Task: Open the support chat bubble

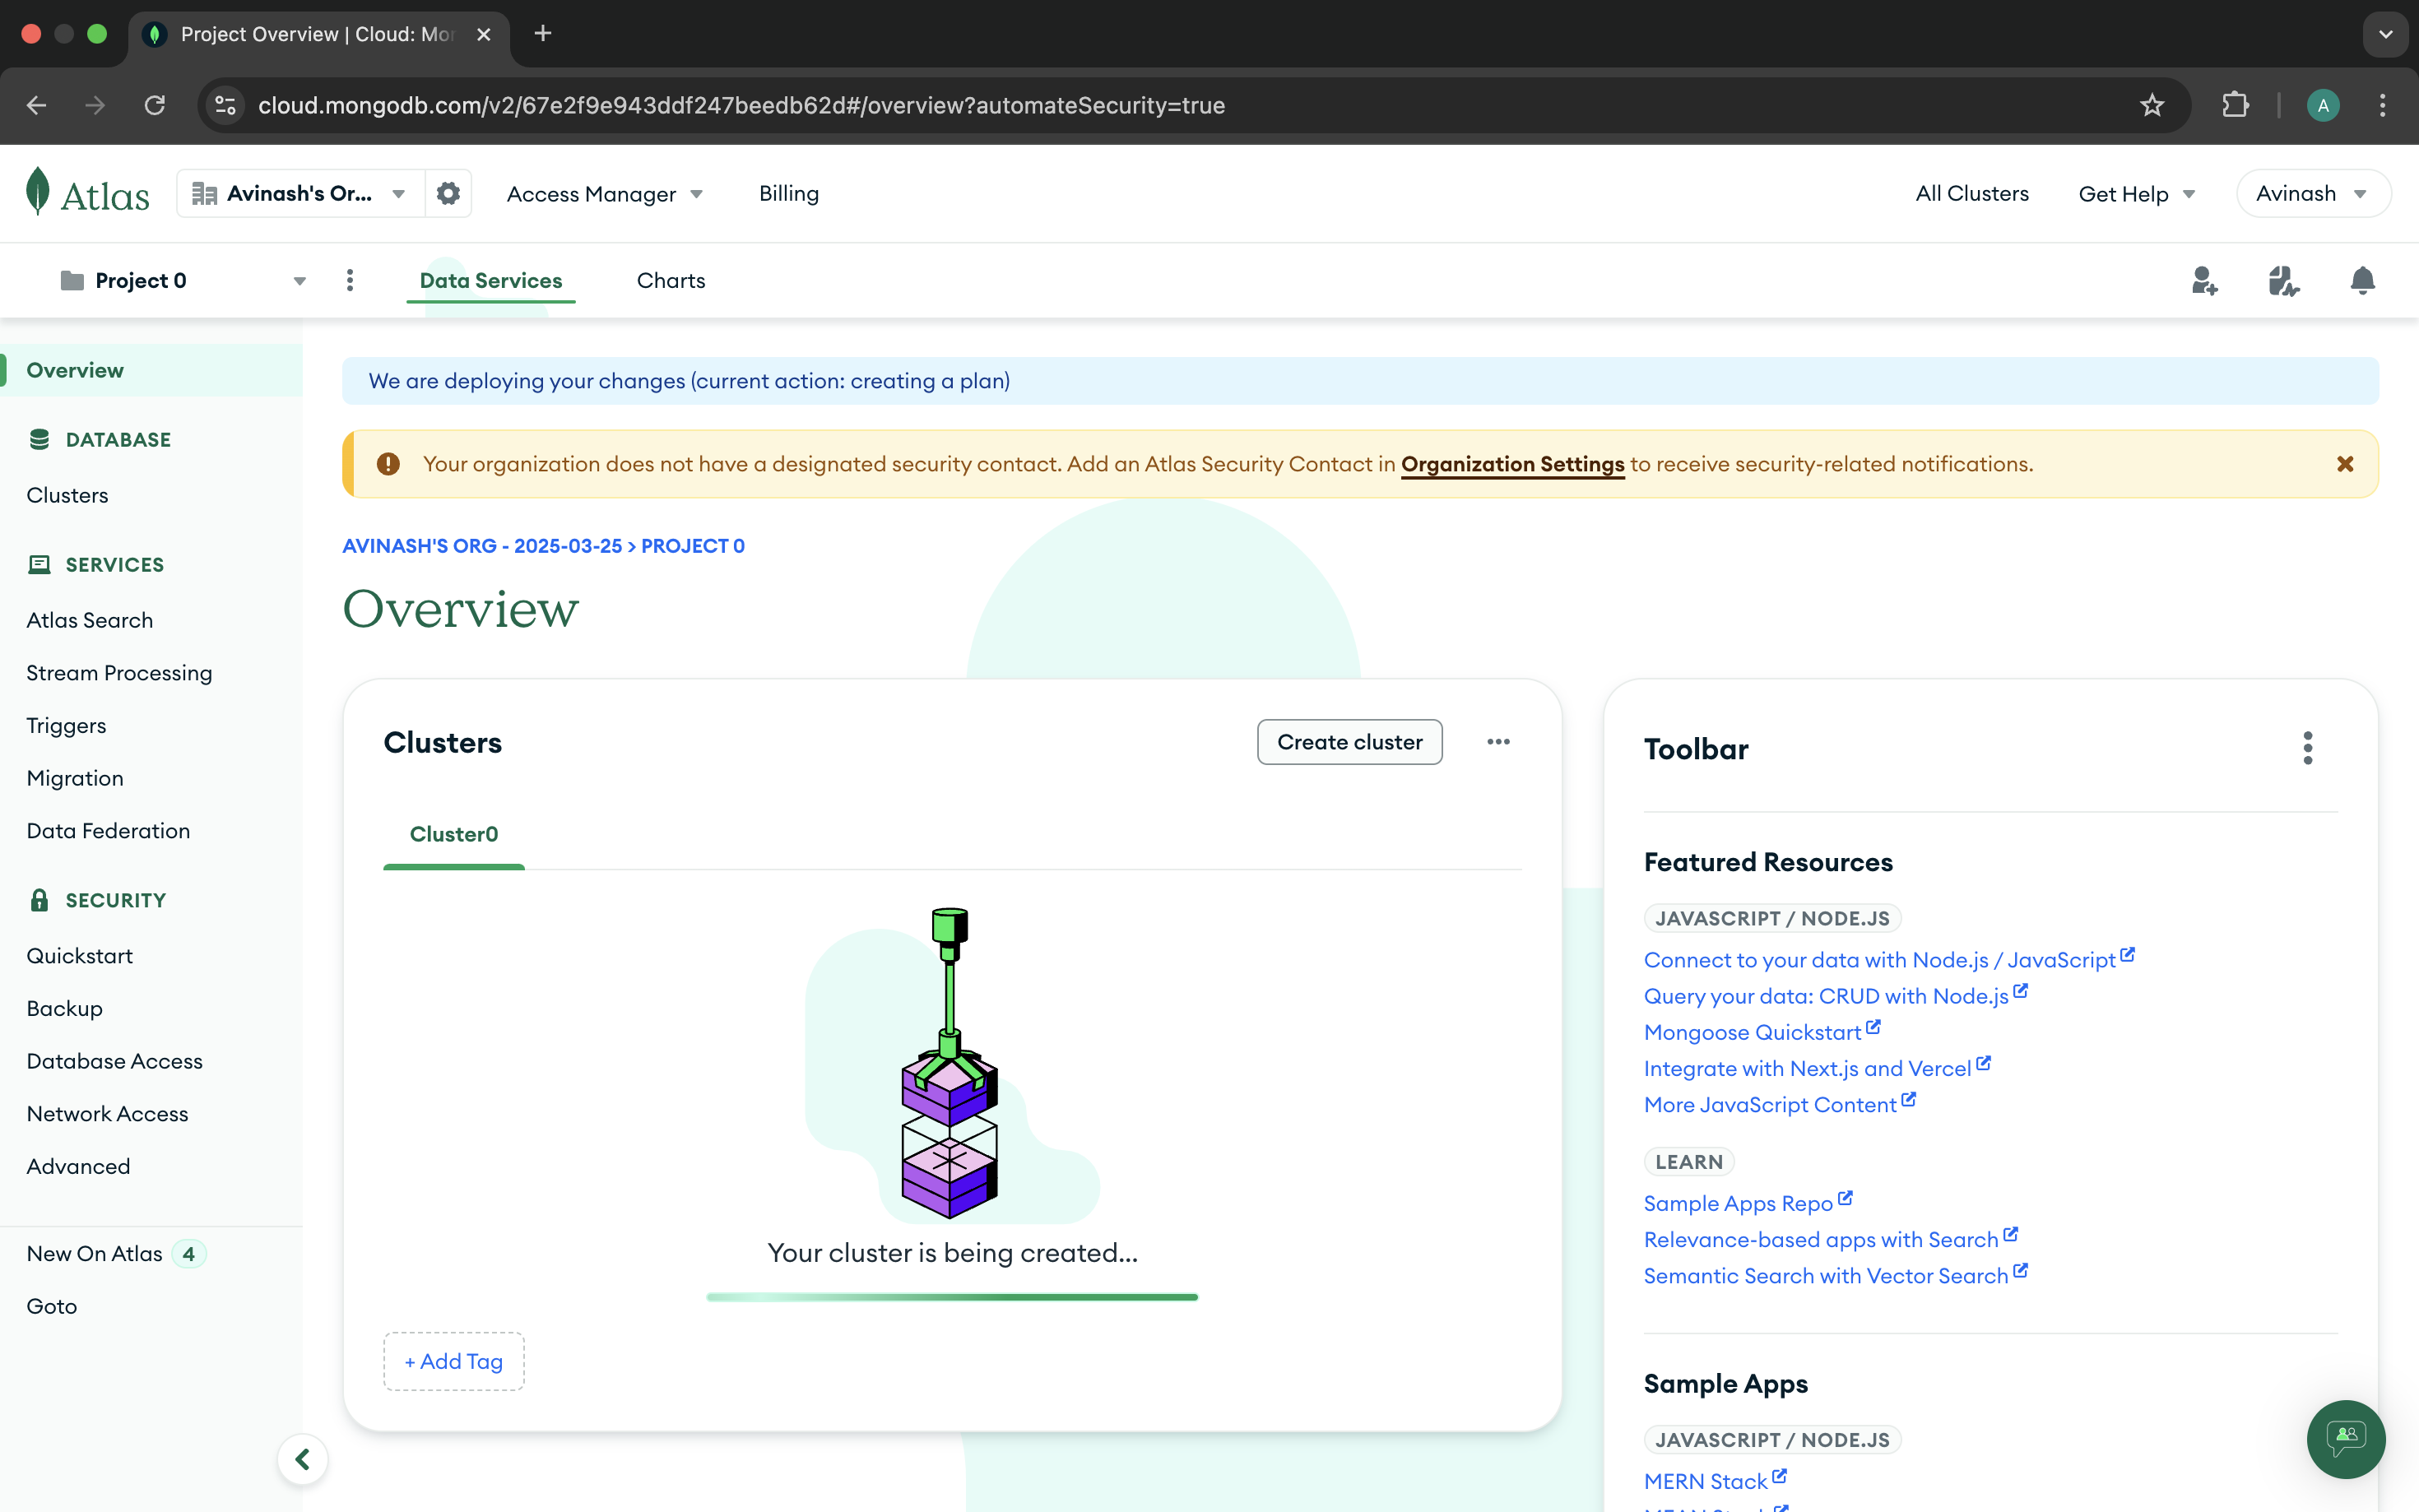Action: [2345, 1438]
